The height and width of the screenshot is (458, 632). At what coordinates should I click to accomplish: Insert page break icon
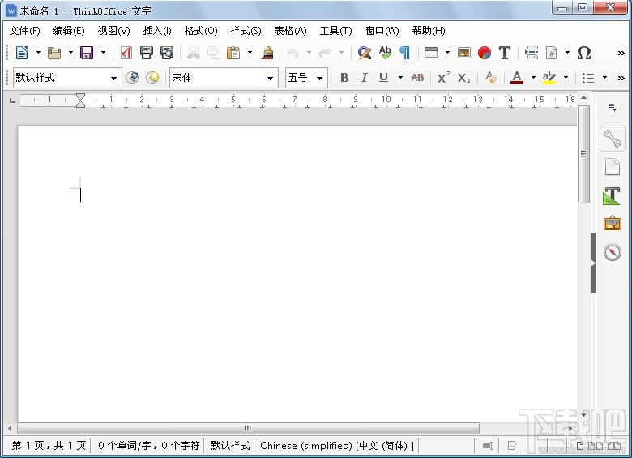pos(532,53)
